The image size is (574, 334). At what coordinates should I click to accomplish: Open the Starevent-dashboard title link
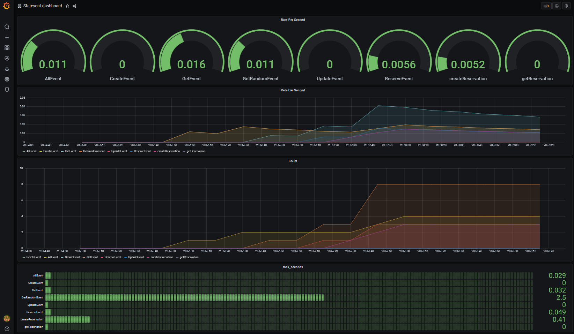point(43,6)
